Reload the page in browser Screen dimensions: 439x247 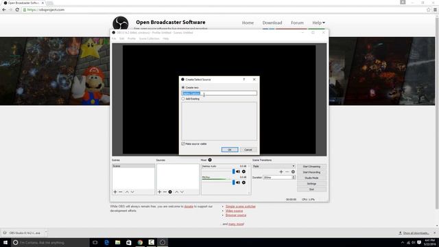(x=17, y=10)
